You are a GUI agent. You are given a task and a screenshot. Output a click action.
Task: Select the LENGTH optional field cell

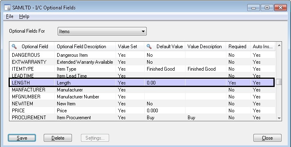click(32, 82)
